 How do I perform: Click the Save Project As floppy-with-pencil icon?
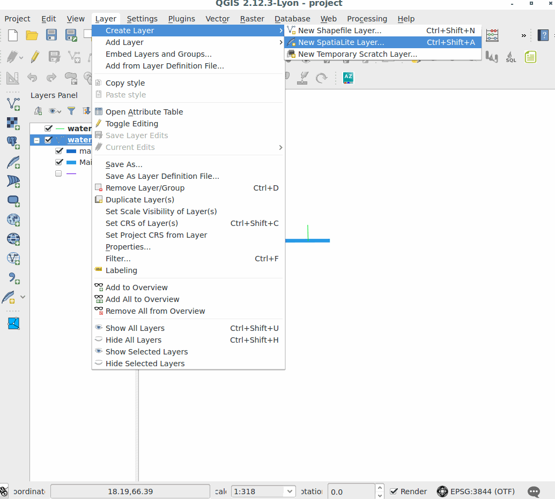click(71, 35)
